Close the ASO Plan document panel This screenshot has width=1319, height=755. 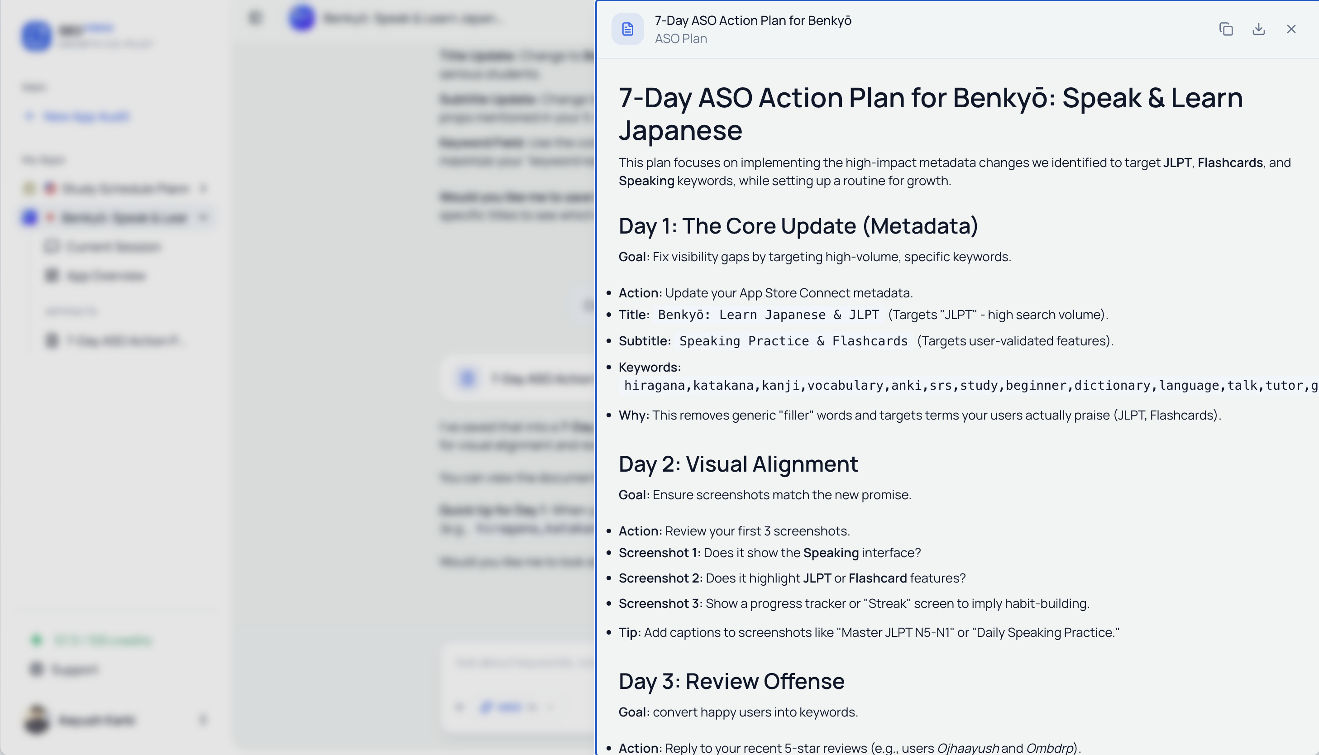click(x=1291, y=29)
